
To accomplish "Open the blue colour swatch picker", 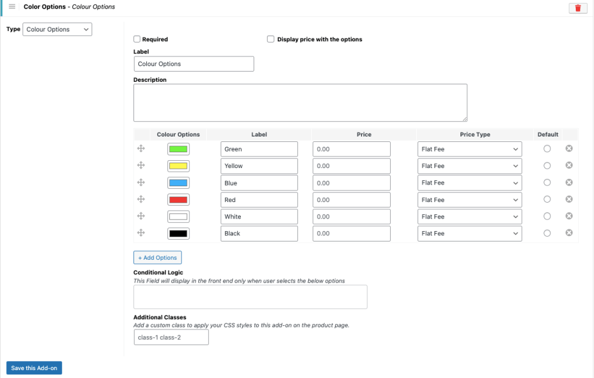I will pos(178,183).
